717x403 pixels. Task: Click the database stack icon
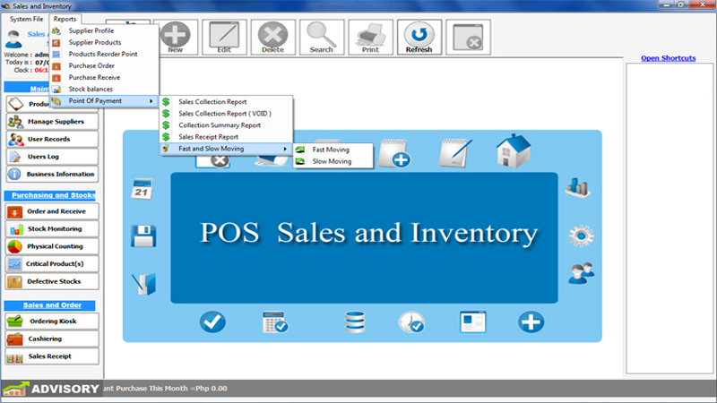[x=355, y=322]
